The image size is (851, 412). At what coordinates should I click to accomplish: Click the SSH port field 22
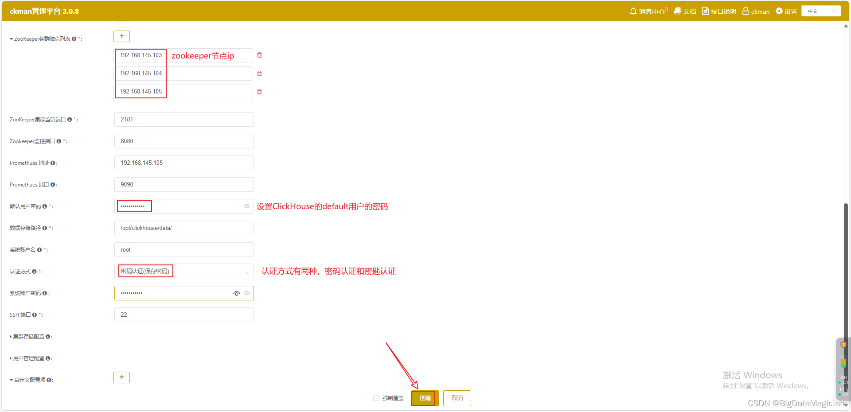184,315
